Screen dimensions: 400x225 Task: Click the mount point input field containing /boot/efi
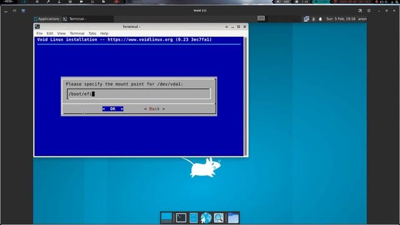click(139, 94)
